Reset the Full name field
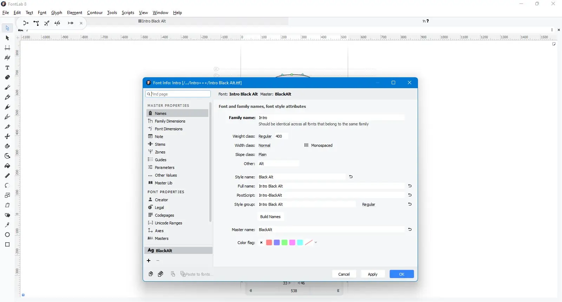The width and height of the screenshot is (562, 302). tap(410, 186)
